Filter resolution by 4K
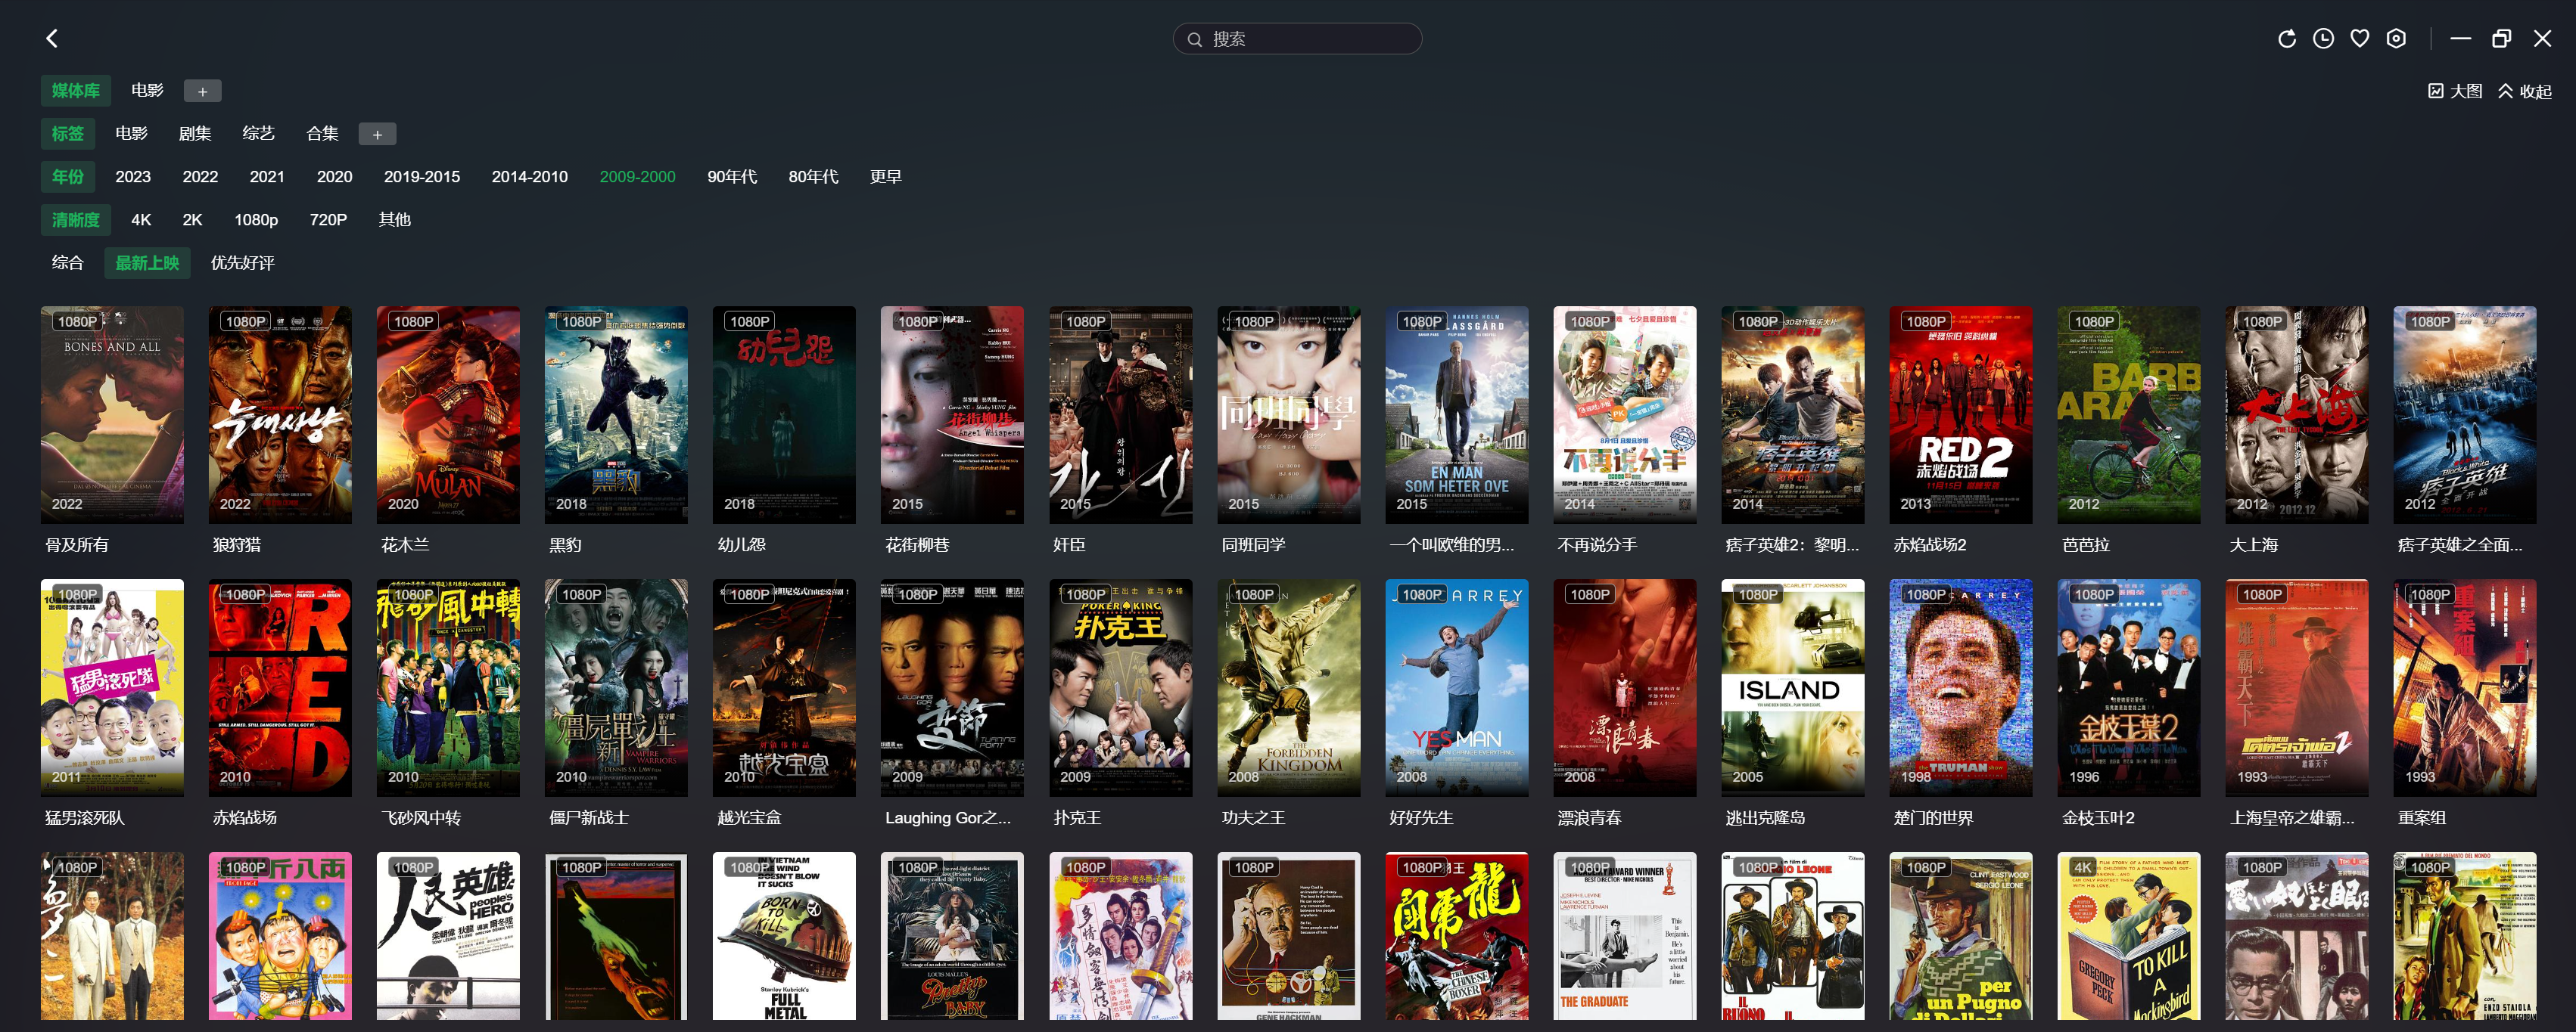 click(141, 220)
